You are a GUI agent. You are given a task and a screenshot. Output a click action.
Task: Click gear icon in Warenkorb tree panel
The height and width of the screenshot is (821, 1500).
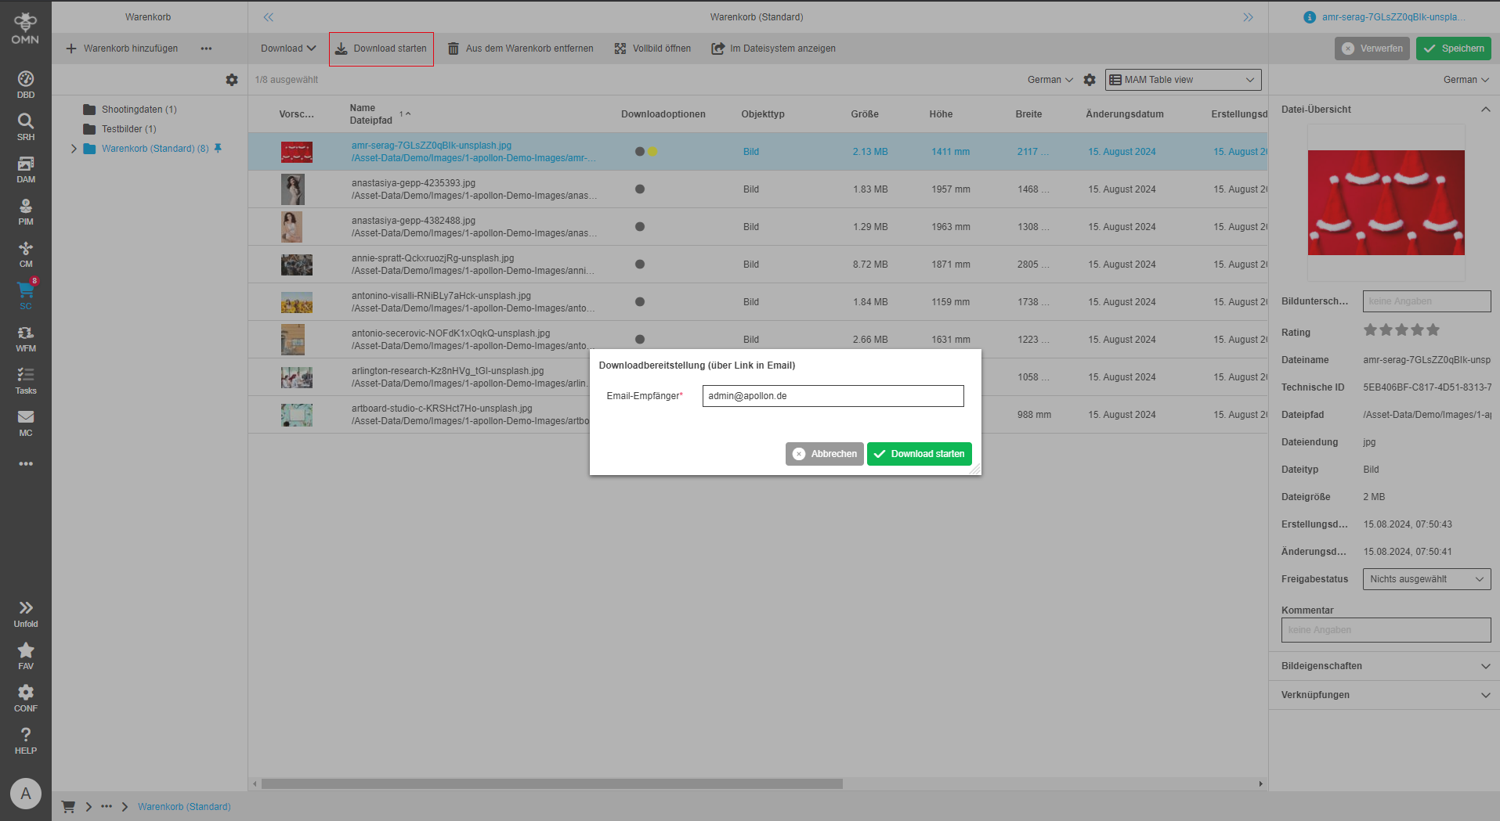[232, 80]
